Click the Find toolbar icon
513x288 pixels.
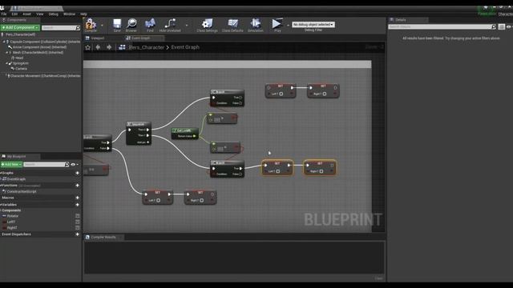pos(150,23)
